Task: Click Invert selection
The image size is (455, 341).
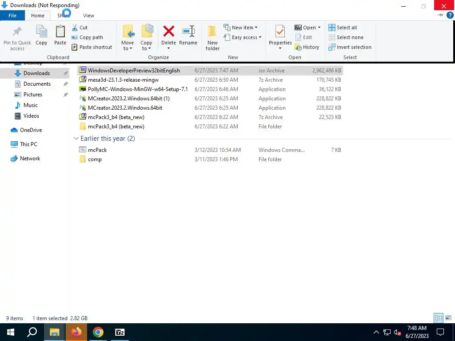Action: 350,47
